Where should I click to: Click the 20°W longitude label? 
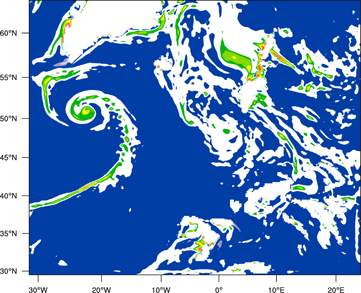click(102, 290)
